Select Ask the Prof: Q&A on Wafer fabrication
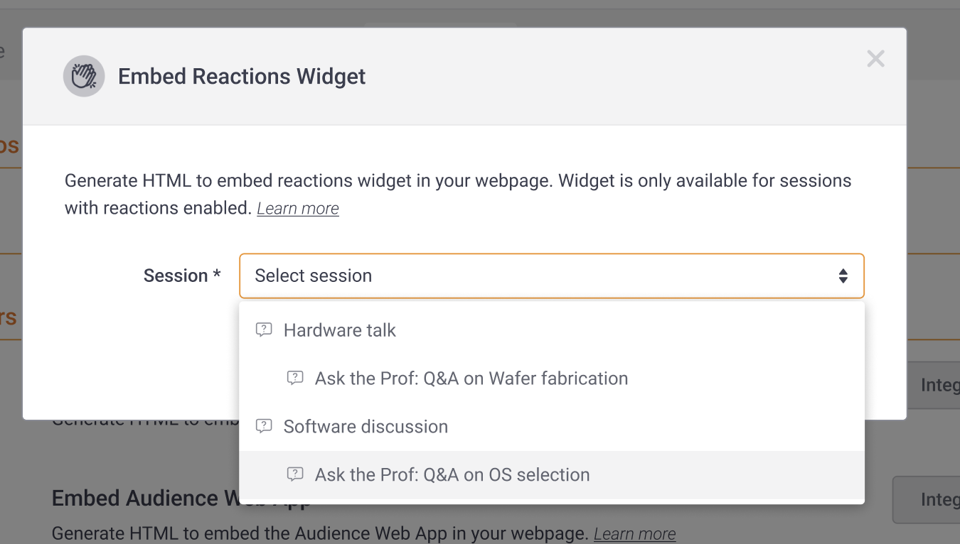The width and height of the screenshot is (960, 544). click(x=471, y=379)
